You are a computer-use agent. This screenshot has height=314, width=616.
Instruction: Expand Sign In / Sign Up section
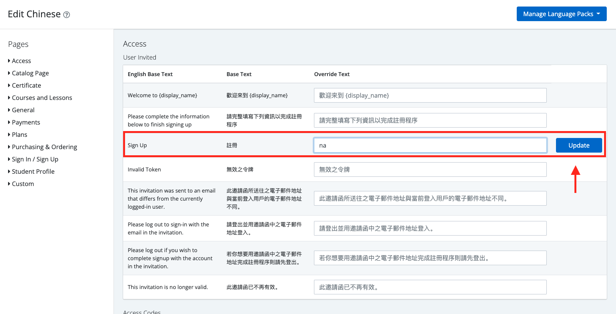pyautogui.click(x=35, y=159)
